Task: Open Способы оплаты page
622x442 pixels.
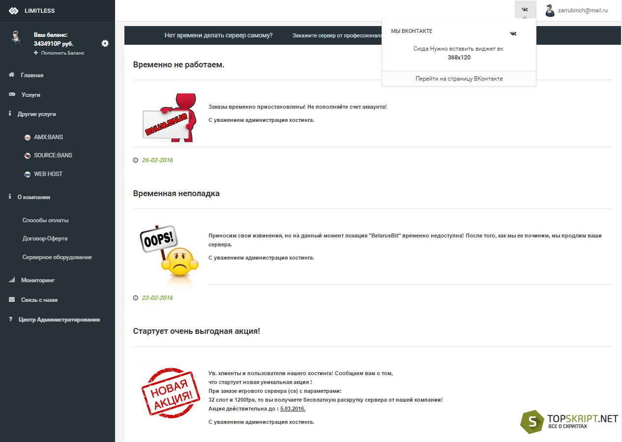Action: [45, 220]
